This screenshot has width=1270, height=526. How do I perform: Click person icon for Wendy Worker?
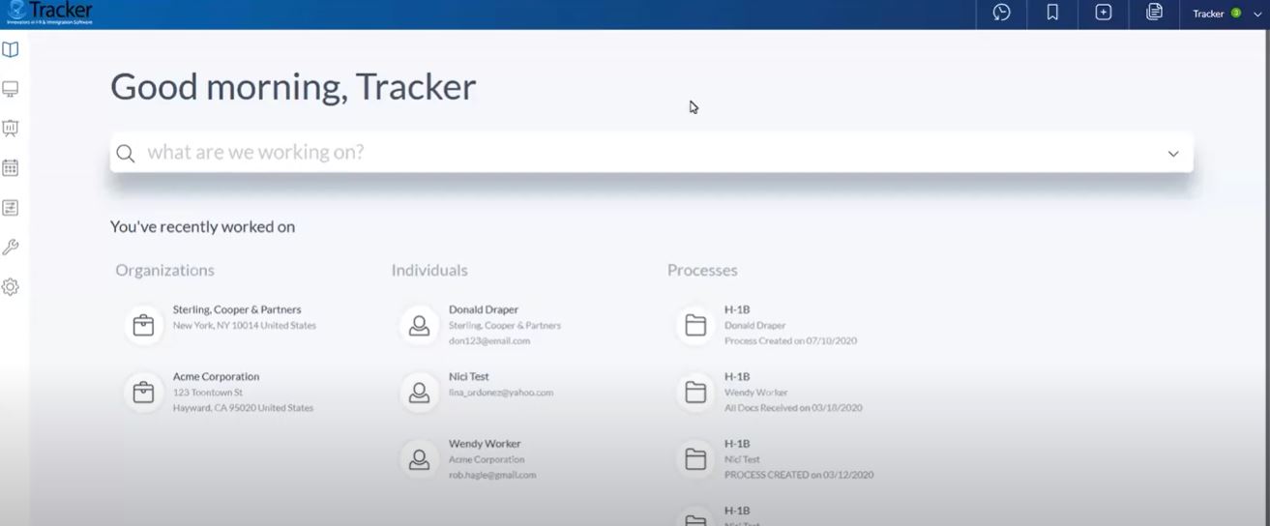[419, 459]
